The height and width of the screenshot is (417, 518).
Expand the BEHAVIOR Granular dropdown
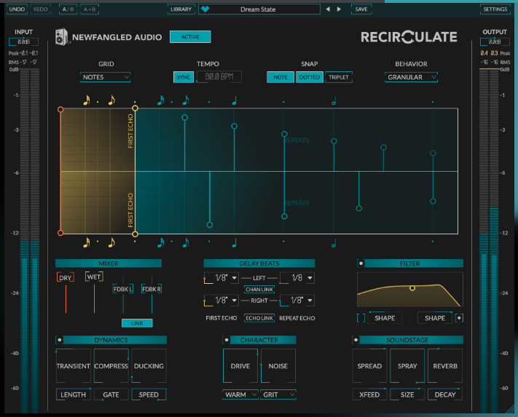412,77
